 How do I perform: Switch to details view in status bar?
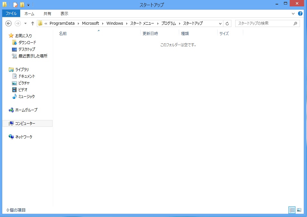coord(292,210)
